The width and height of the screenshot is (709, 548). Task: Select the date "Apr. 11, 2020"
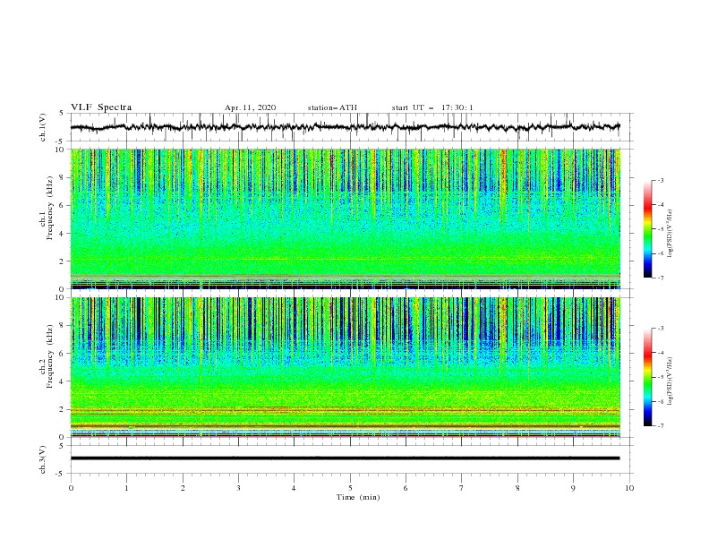click(x=250, y=107)
